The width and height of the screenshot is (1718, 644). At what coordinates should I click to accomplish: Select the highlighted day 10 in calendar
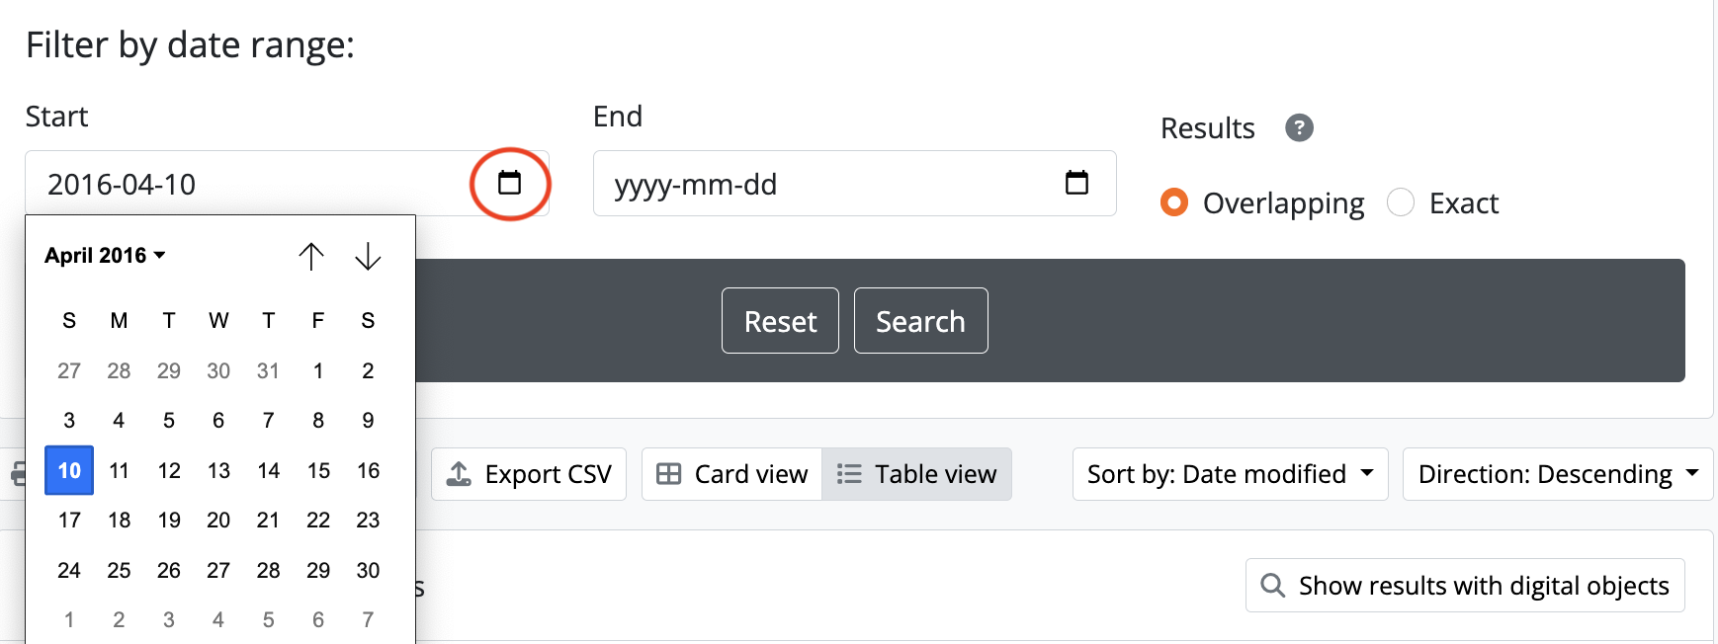[69, 470]
